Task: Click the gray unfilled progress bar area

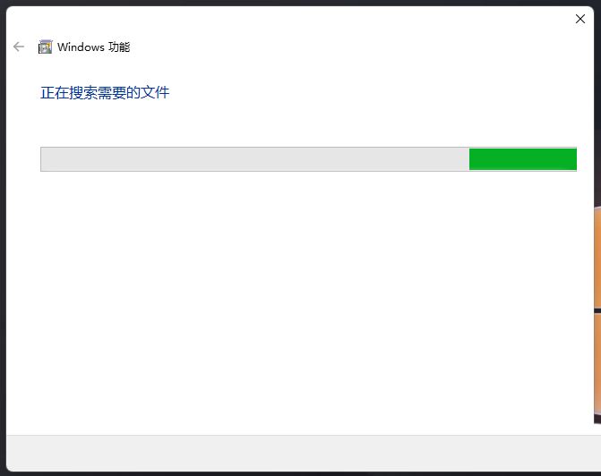Action: coord(255,159)
